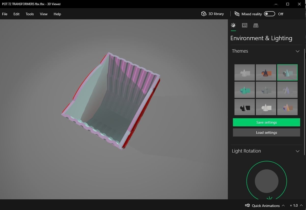Select the light gray cube theme
The height and width of the screenshot is (210, 306).
point(266,107)
